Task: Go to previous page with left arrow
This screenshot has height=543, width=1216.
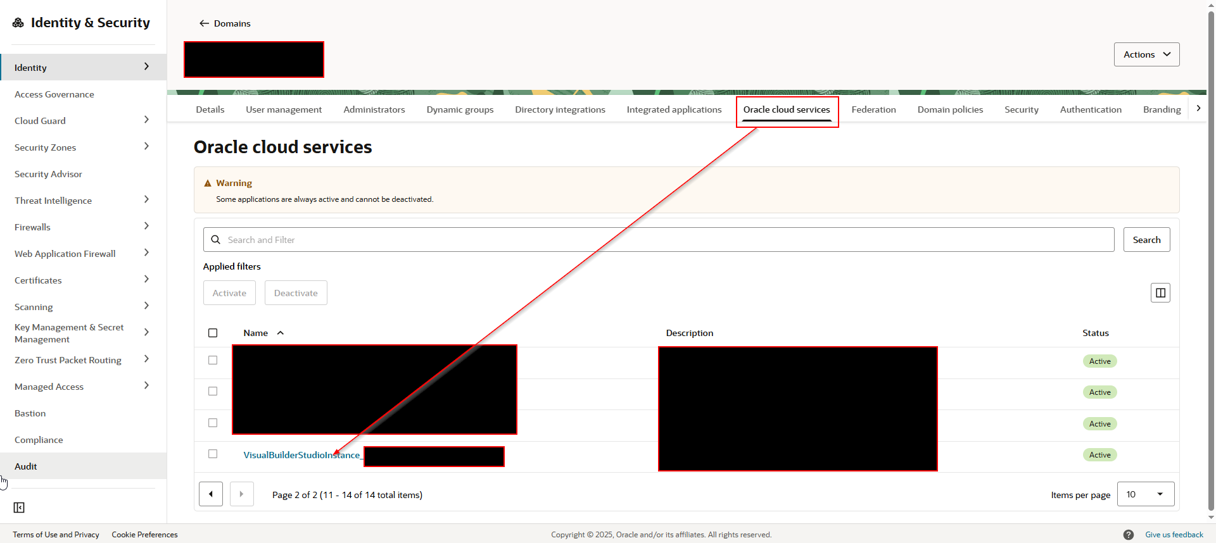Action: pos(211,494)
